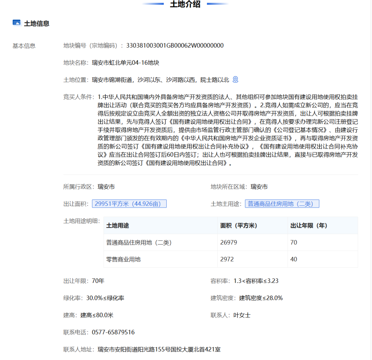Screen dimensions: 372x360
Task: Click the 基本信息 side label
Action: pos(24,46)
